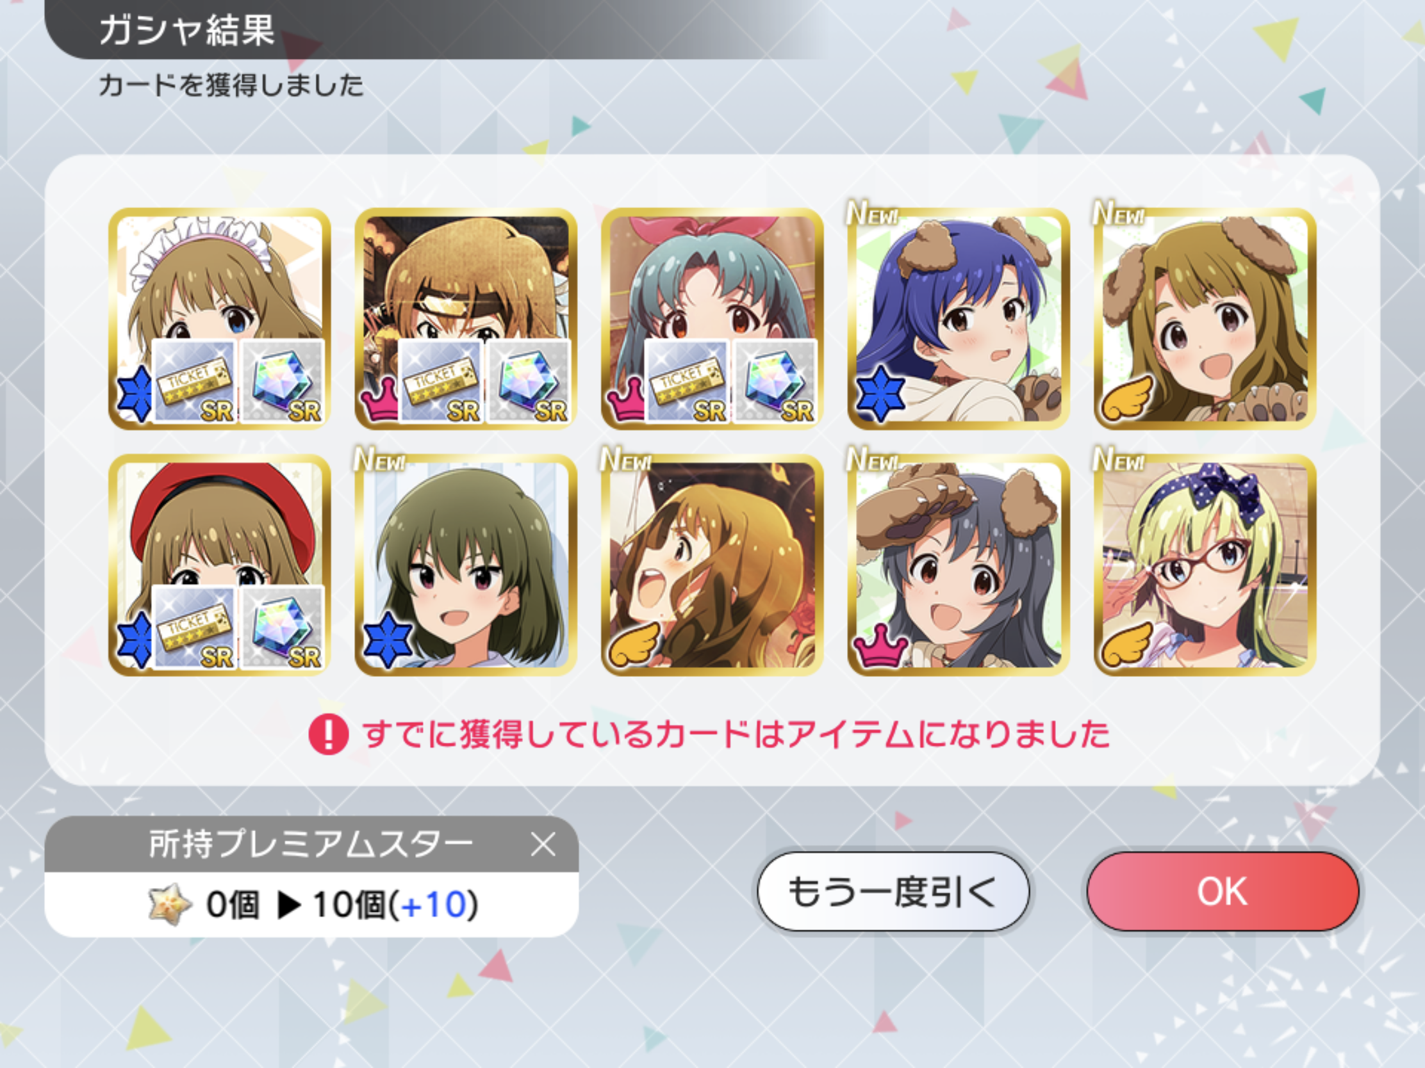Select the teal-haired girl with red ribbon card
Viewport: 1425px width, 1068px height.
click(712, 319)
